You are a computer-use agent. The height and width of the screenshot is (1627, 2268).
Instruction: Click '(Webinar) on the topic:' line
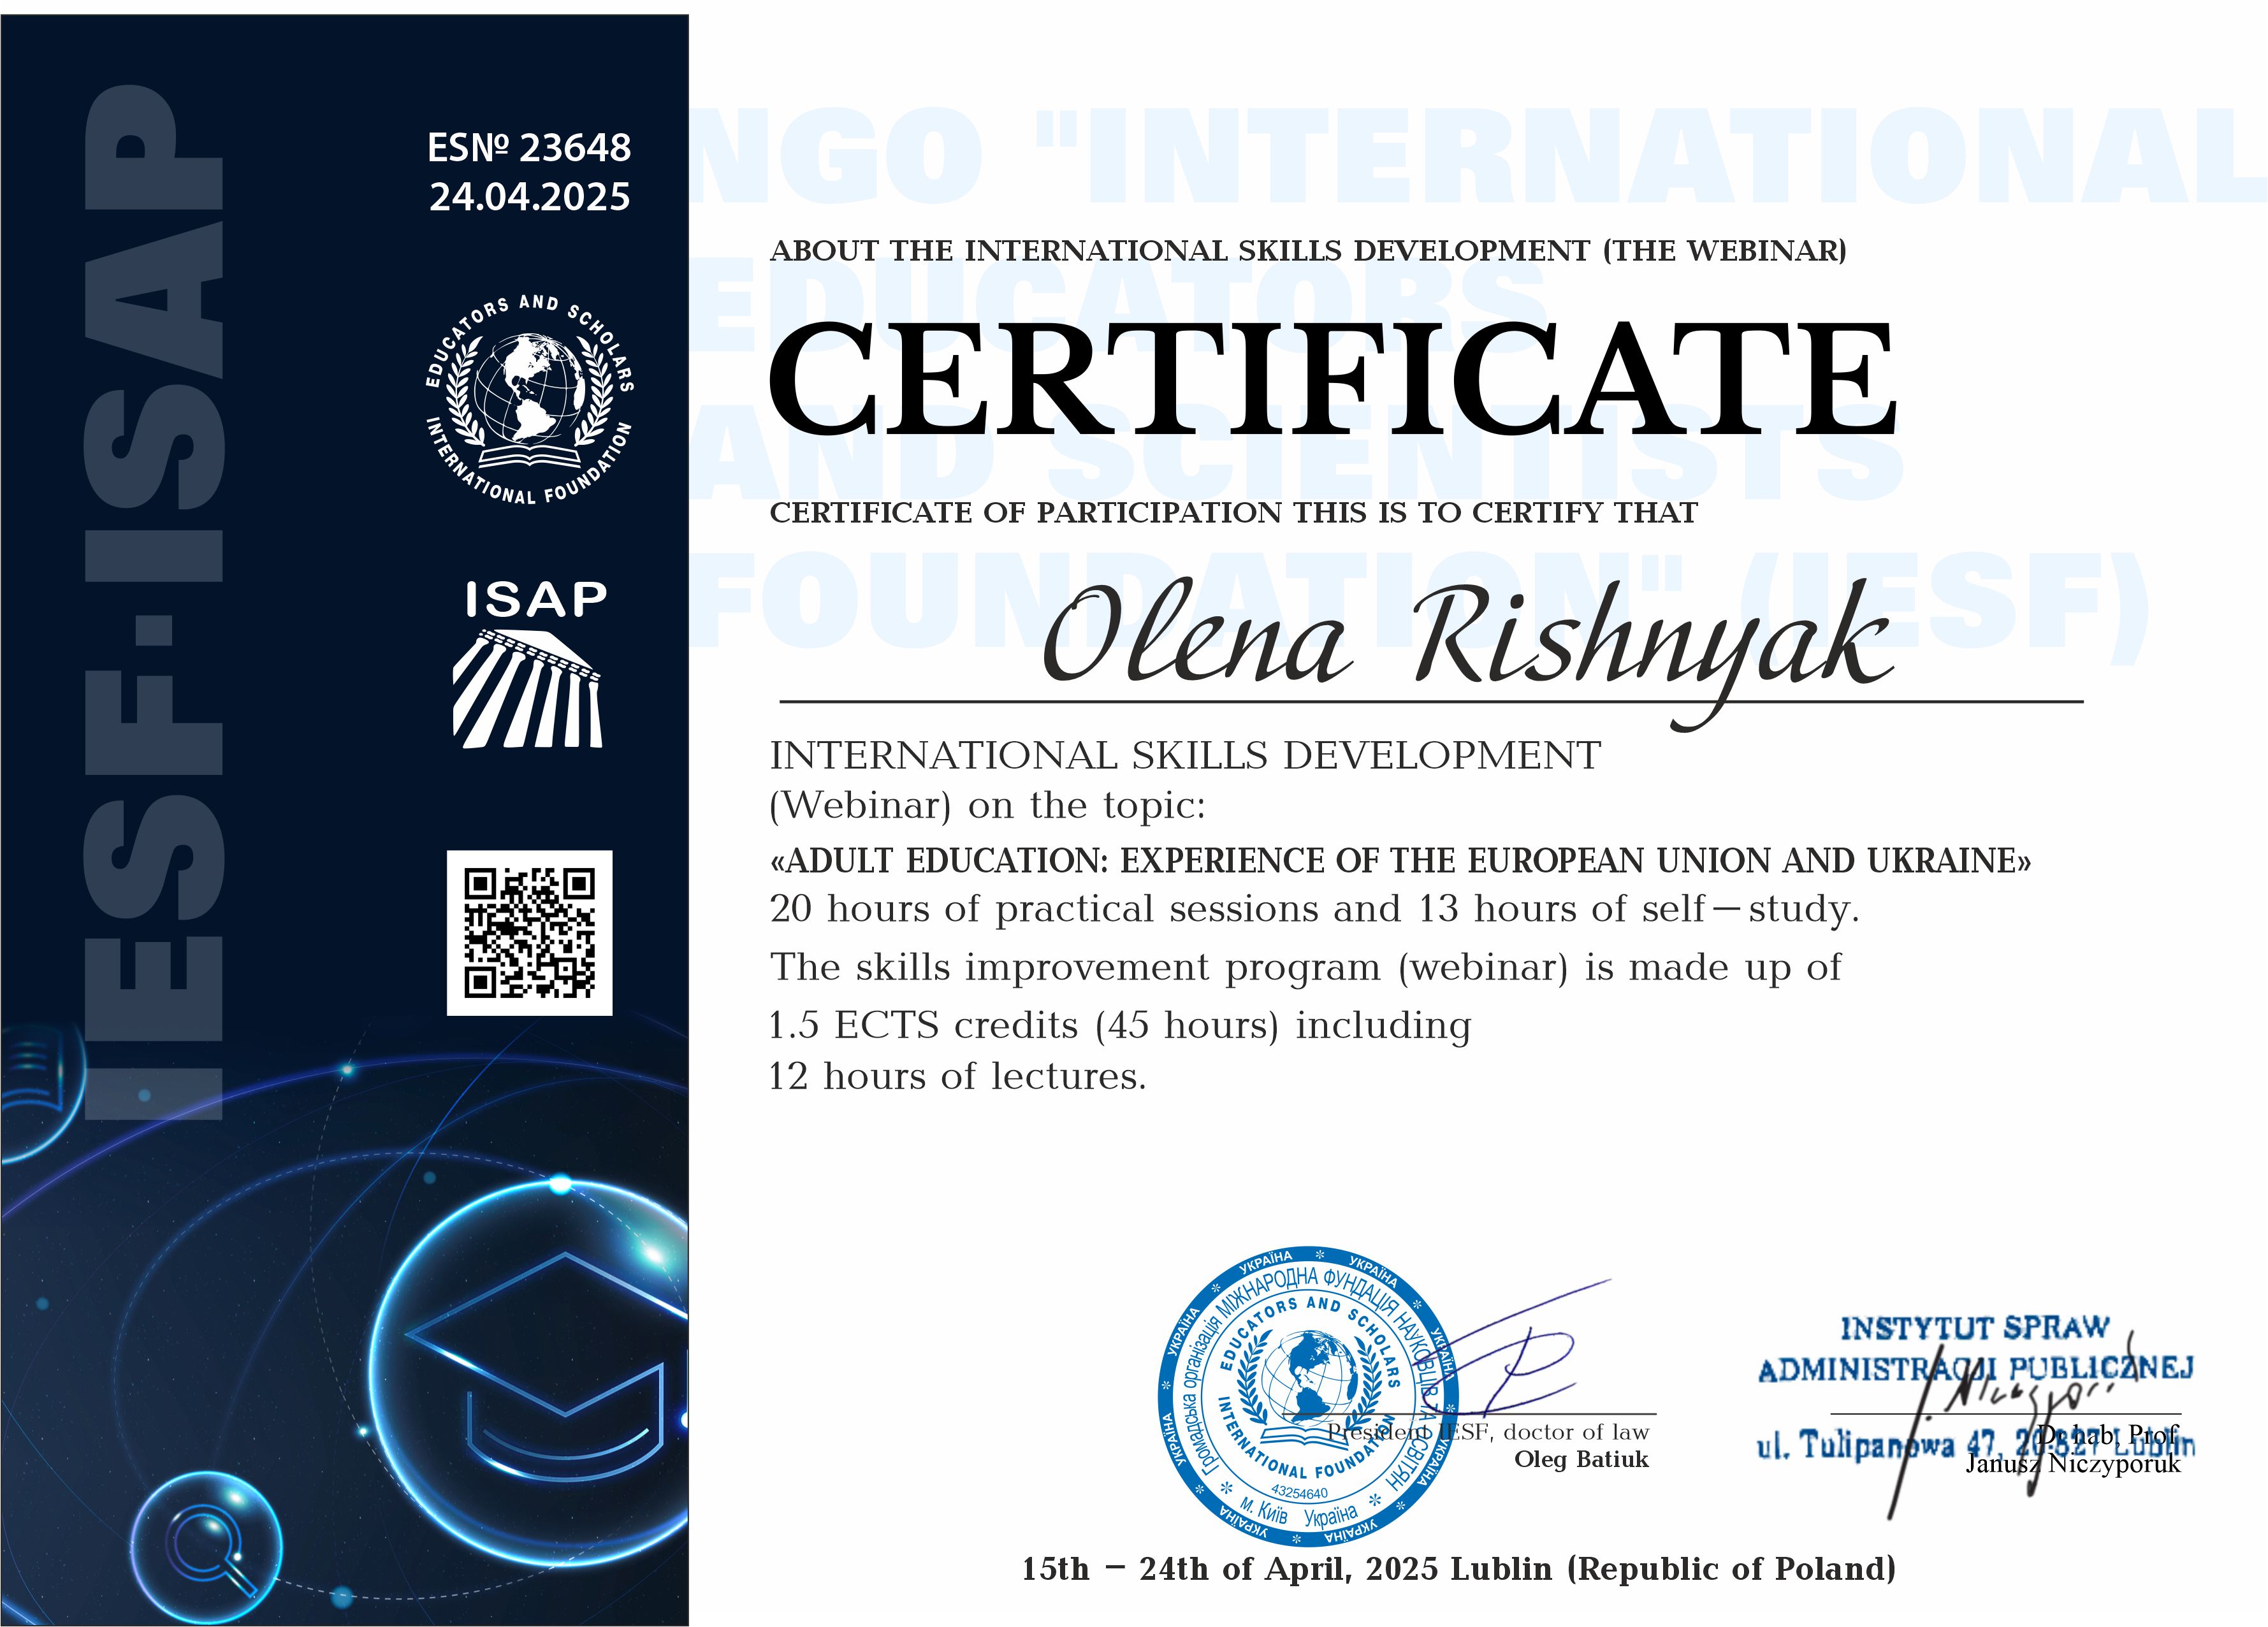tap(987, 805)
